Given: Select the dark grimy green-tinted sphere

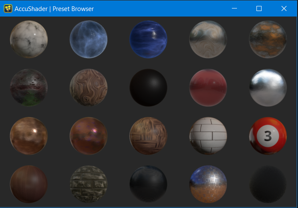Looking at the screenshot, I should tap(28, 88).
